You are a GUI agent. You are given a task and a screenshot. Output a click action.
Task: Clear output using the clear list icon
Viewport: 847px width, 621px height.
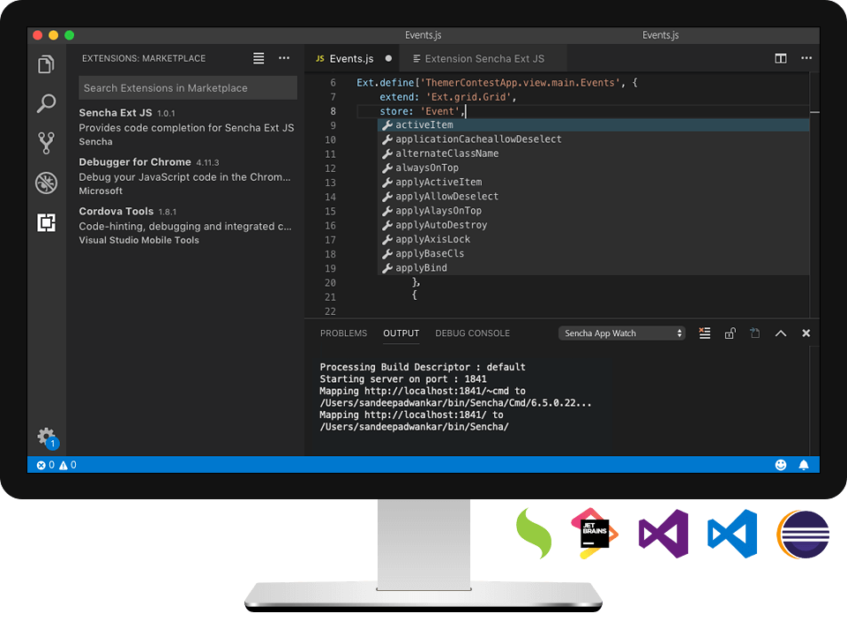pyautogui.click(x=704, y=333)
